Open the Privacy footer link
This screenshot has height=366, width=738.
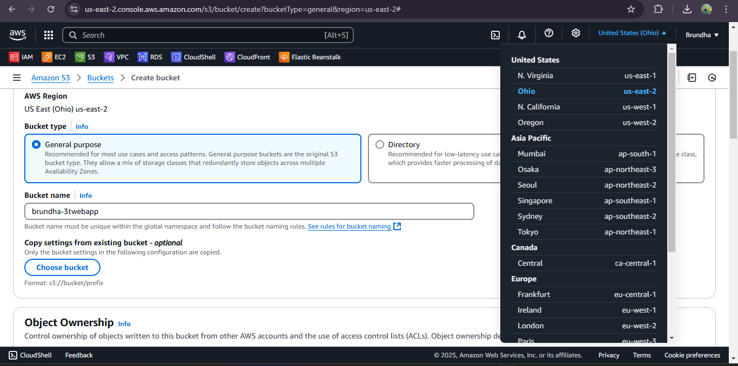(x=609, y=355)
